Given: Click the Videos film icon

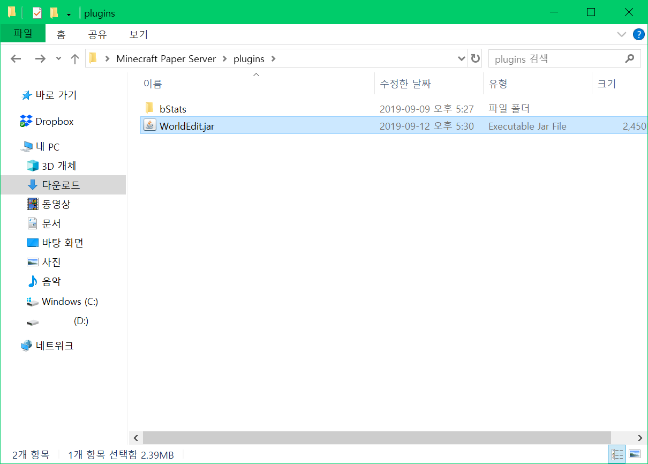Looking at the screenshot, I should [x=33, y=204].
